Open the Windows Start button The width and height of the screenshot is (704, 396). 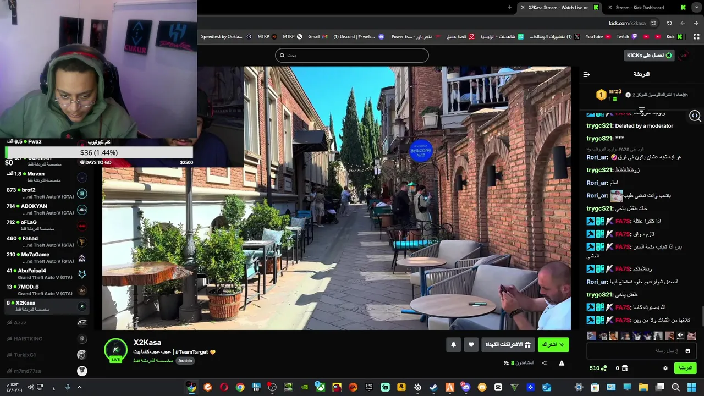click(692, 387)
